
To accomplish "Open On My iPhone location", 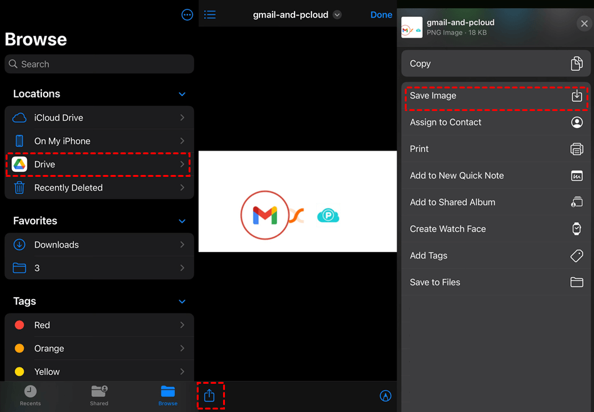I will (x=99, y=141).
